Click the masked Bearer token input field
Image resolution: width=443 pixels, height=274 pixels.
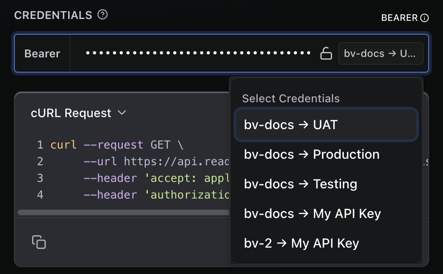tap(198, 53)
